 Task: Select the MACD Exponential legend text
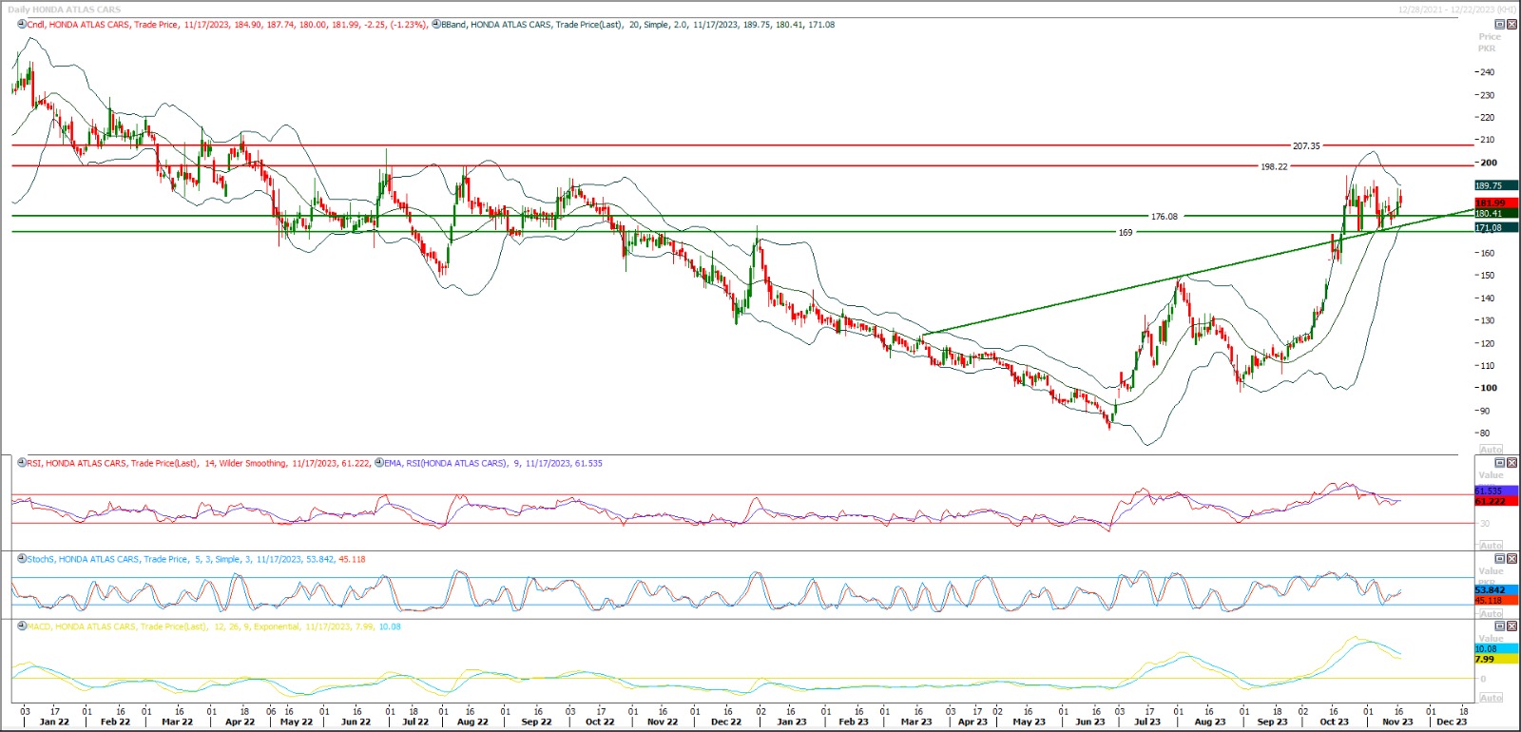[214, 626]
